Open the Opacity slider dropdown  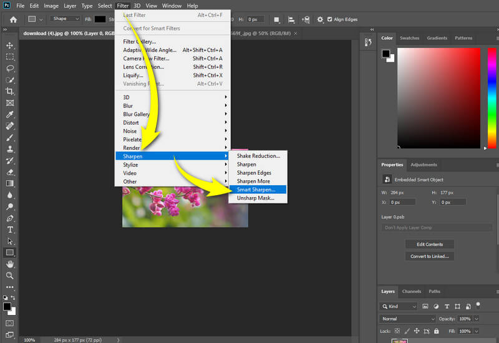[477, 319]
